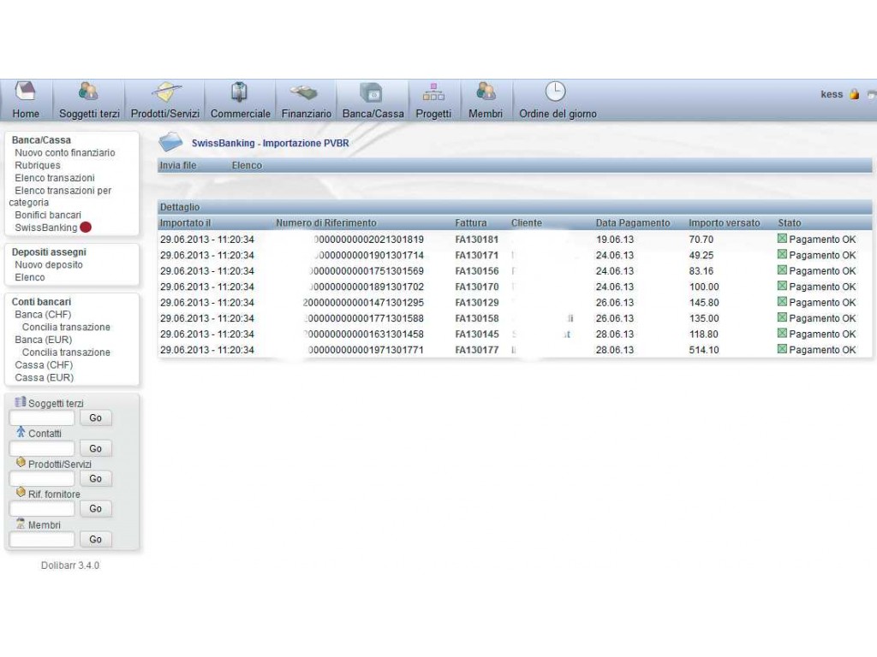This screenshot has width=877, height=657.
Task: Open Commerciale module icon
Action: click(x=240, y=92)
